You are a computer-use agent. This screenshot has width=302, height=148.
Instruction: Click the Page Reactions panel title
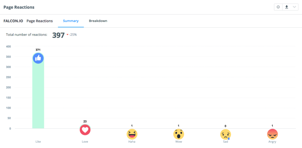click(19, 7)
